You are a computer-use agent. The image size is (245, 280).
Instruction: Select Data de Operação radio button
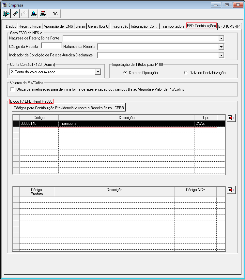pos(125,72)
